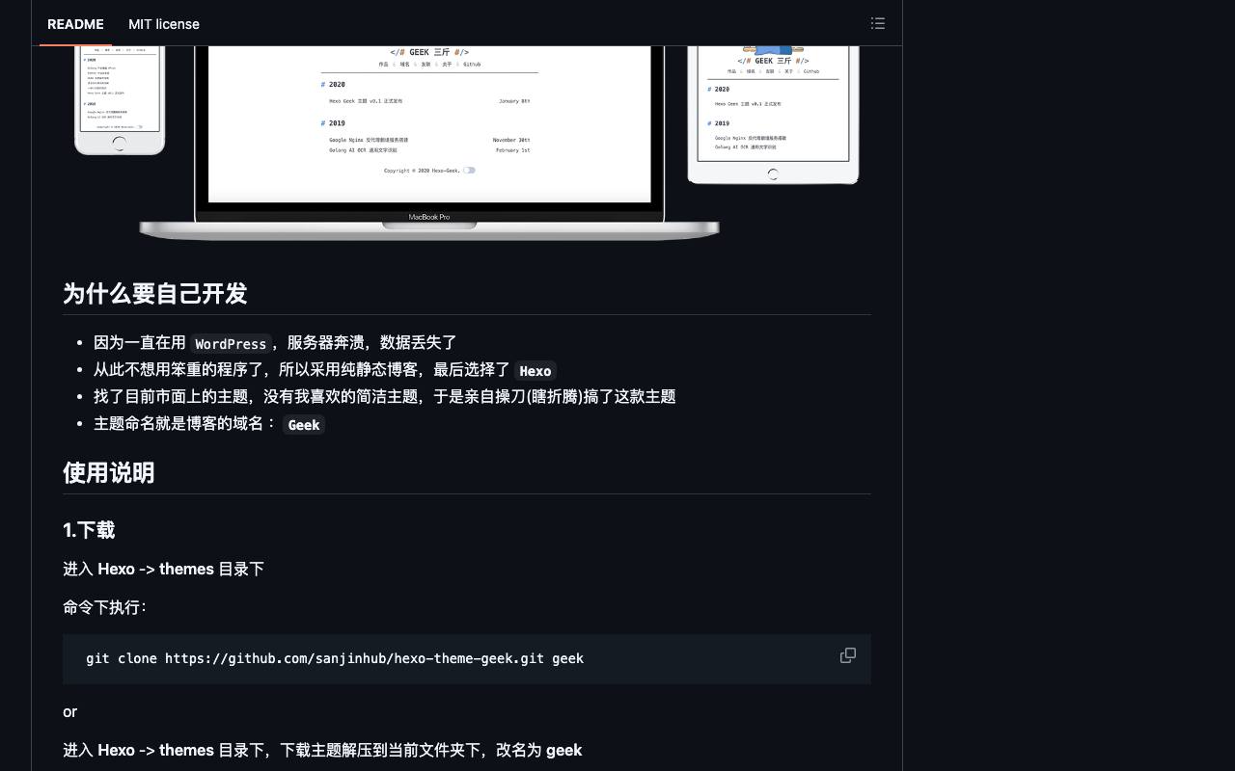Viewport: 1235px width, 771px height.
Task: Click the 为什么要自己开发 heading
Action: pyautogui.click(x=155, y=294)
